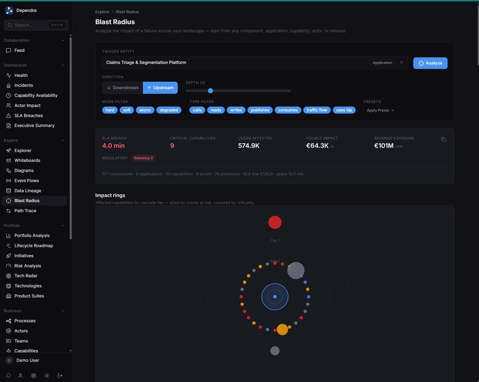Open the Apply Preset dropdown
This screenshot has width=479, height=382.
click(x=381, y=110)
